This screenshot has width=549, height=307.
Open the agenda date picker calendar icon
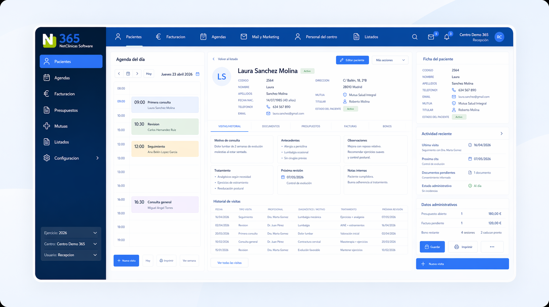click(x=128, y=74)
